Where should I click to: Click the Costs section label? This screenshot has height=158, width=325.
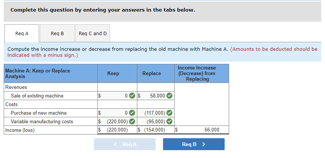click(12, 105)
